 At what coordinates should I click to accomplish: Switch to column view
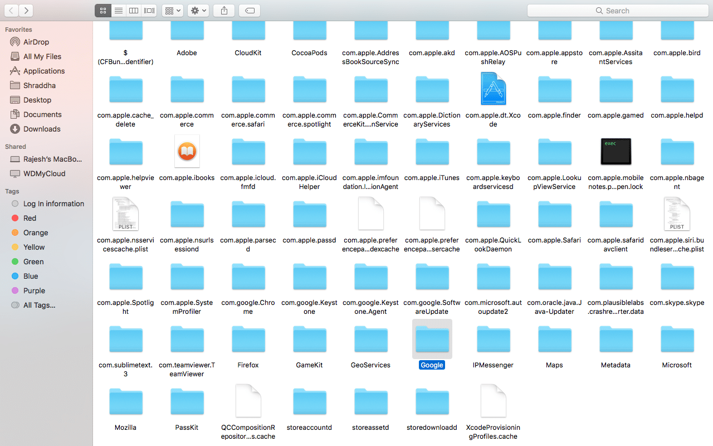(x=134, y=11)
